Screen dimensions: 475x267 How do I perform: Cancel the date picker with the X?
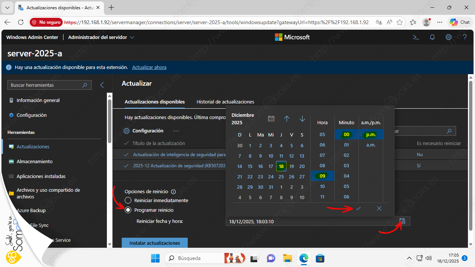point(379,208)
